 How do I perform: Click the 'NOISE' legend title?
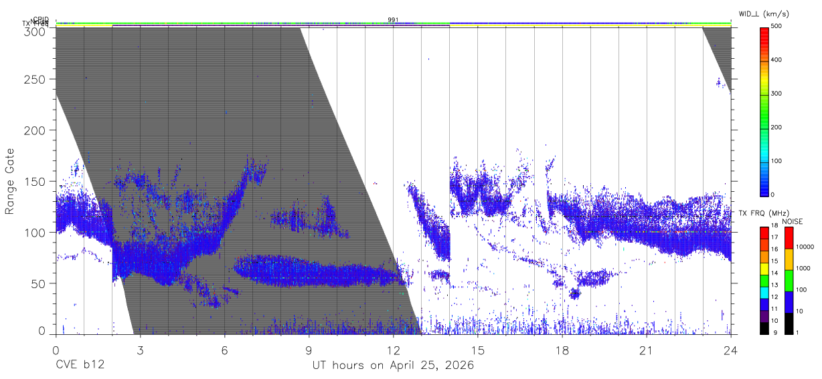pos(793,221)
